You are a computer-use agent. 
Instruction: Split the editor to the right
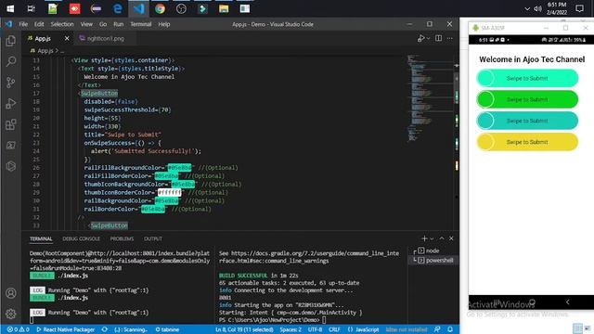pos(438,38)
